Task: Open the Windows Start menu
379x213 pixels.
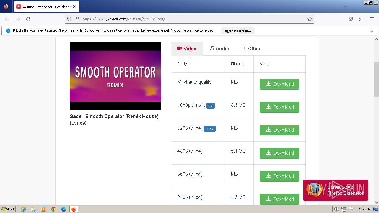Action: click(x=8, y=209)
